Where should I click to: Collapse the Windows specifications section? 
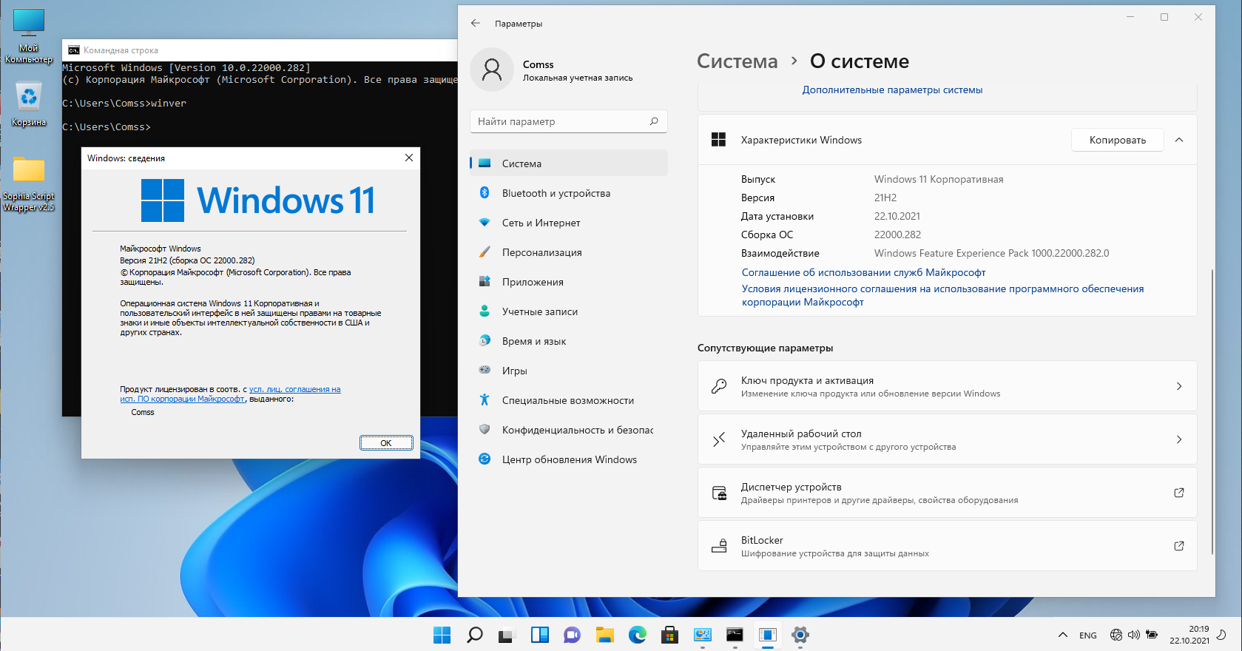click(x=1179, y=140)
